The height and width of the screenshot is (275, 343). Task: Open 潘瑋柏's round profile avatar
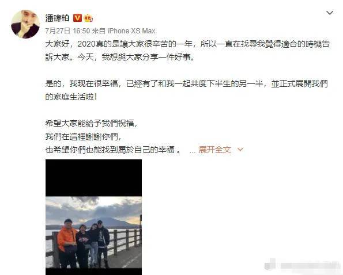point(25,24)
